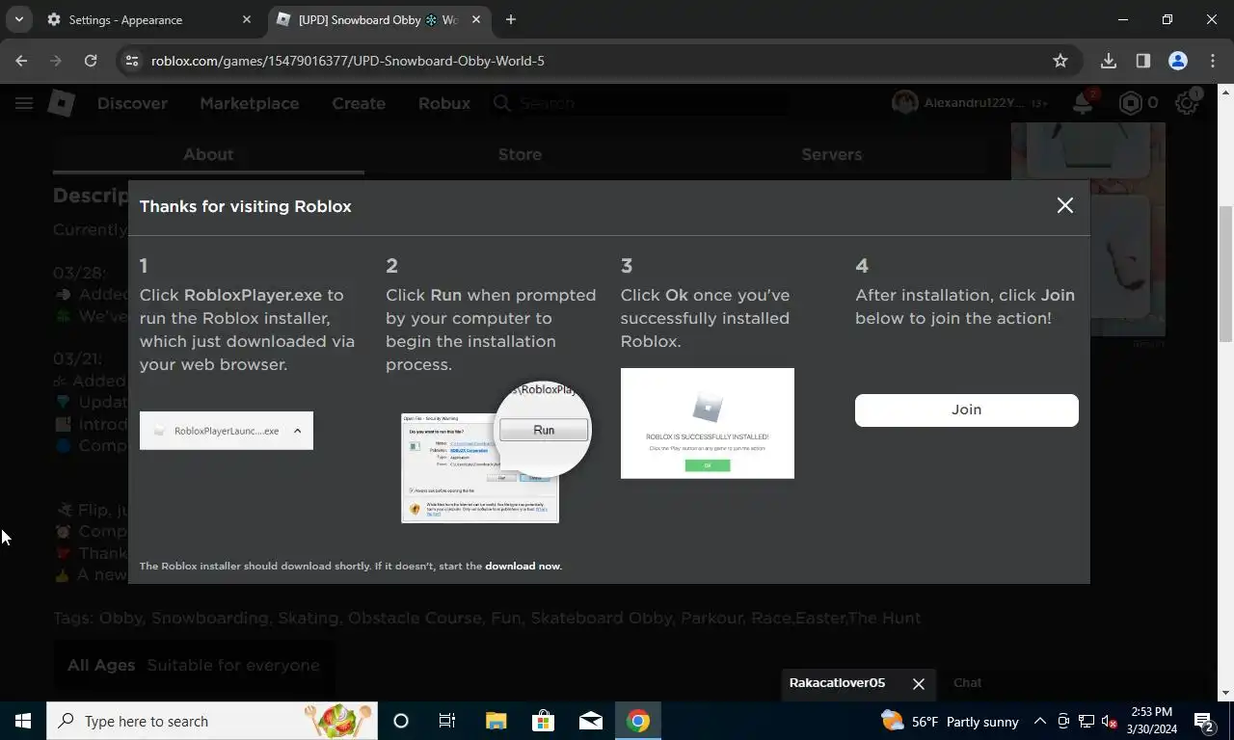Open File Explorer from the taskbar
This screenshot has height=740, width=1234.
click(496, 721)
